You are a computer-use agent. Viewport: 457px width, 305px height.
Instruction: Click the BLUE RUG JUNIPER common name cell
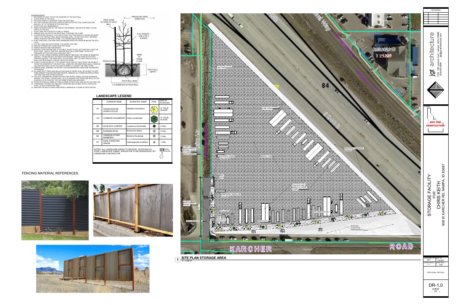(114, 126)
